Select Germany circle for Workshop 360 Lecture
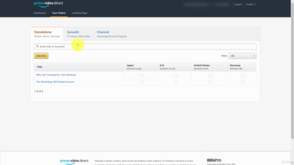294x165 pixels. [243, 82]
